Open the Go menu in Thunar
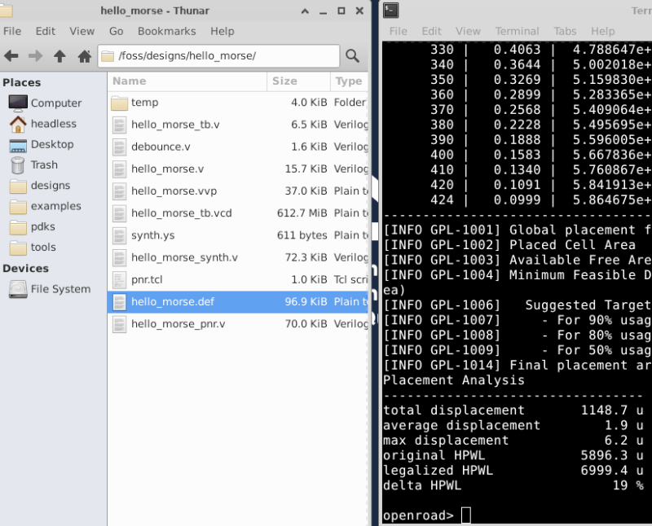652x526 pixels. click(117, 31)
